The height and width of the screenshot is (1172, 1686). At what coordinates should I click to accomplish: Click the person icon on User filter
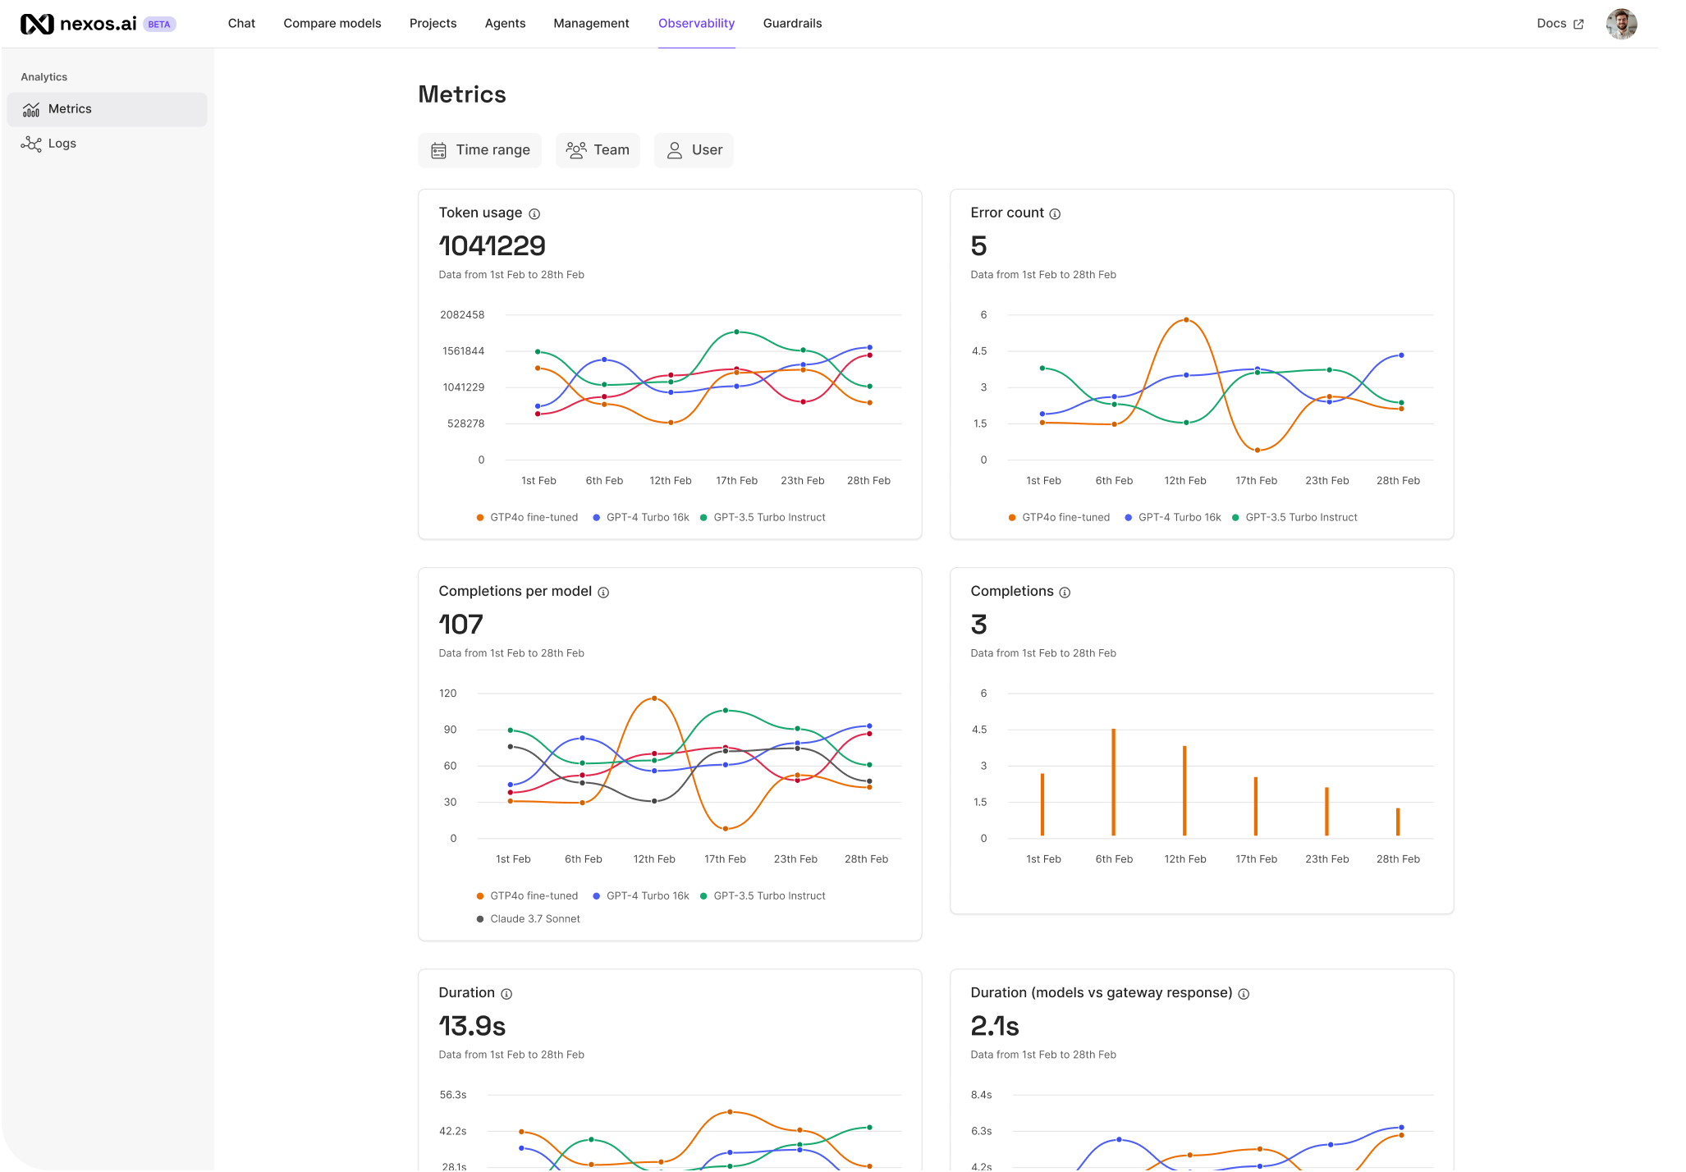[x=675, y=150]
